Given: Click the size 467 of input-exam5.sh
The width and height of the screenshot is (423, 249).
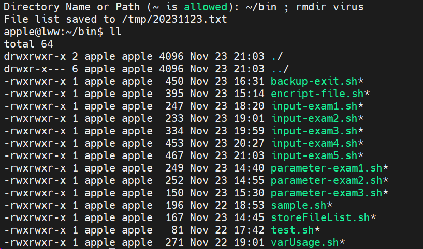Looking at the screenshot, I should pos(174,155).
